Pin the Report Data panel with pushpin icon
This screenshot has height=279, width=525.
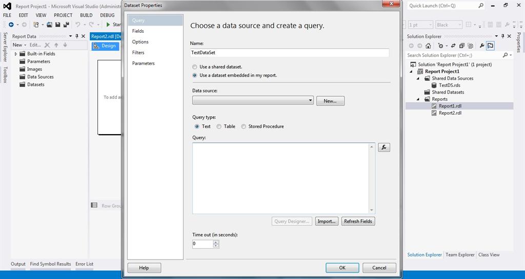click(77, 36)
